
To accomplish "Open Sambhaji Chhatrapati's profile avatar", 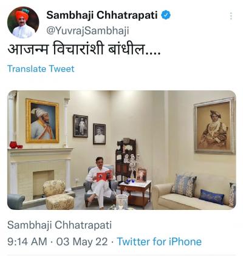I will 23,22.
